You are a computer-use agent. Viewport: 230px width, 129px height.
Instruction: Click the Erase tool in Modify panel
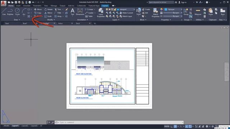66,9
